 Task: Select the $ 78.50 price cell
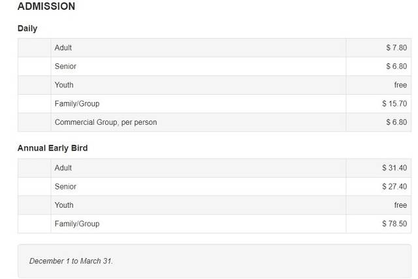pos(394,224)
